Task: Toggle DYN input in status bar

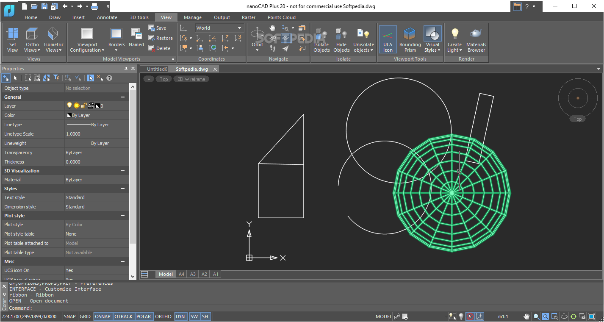Action: [x=180, y=316]
